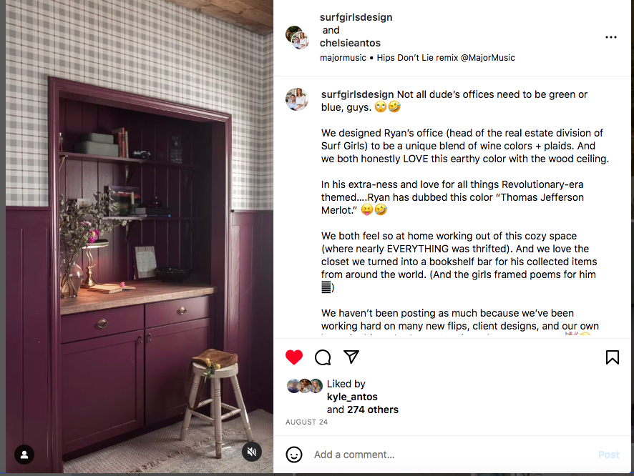Open the August 24 post date
Image resolution: width=634 pixels, height=476 pixels.
pyautogui.click(x=306, y=422)
